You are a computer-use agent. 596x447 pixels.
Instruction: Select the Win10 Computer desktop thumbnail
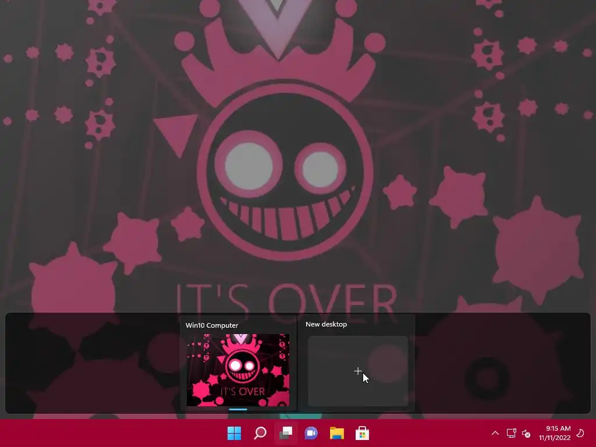pos(238,370)
